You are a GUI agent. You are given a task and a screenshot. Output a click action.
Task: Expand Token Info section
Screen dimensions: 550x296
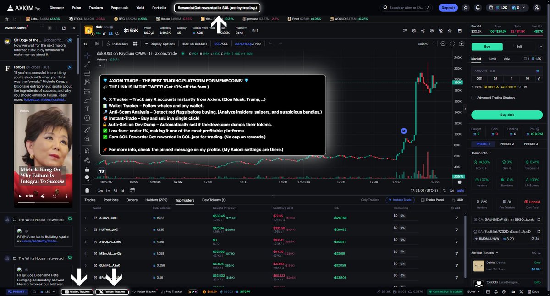[481, 153]
